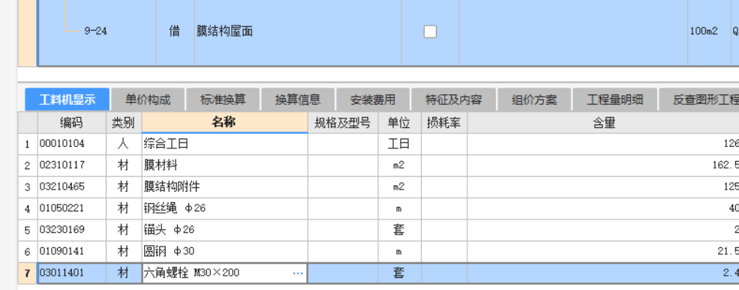Select the 膜结构附件 name cell
The height and width of the screenshot is (290, 739).
click(x=224, y=187)
